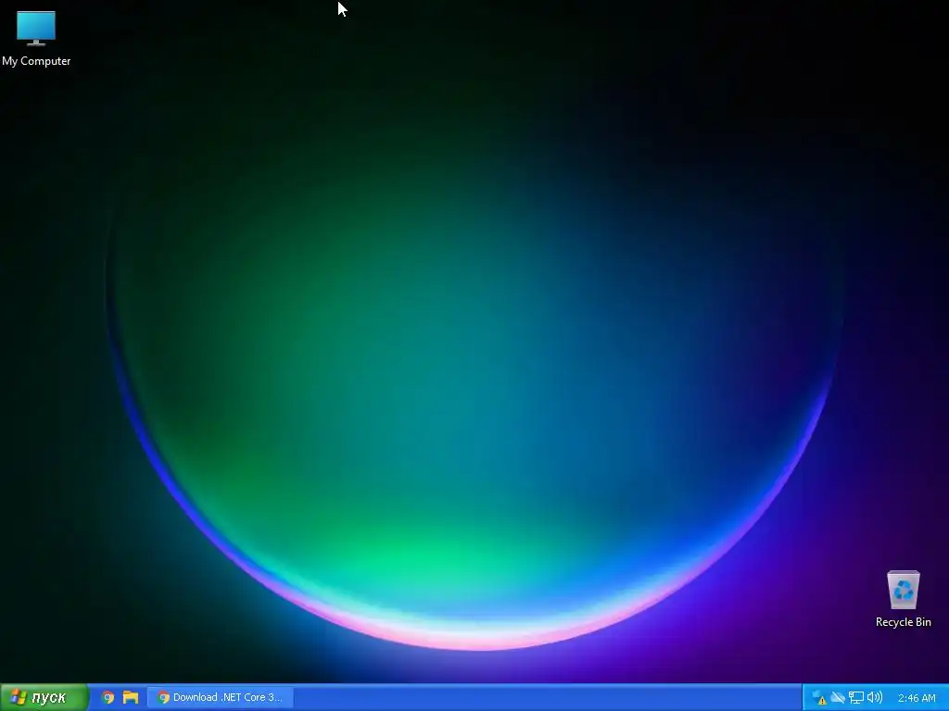This screenshot has height=711, width=949.
Task: Open the file explorer folder quick launch icon
Action: [130, 697]
